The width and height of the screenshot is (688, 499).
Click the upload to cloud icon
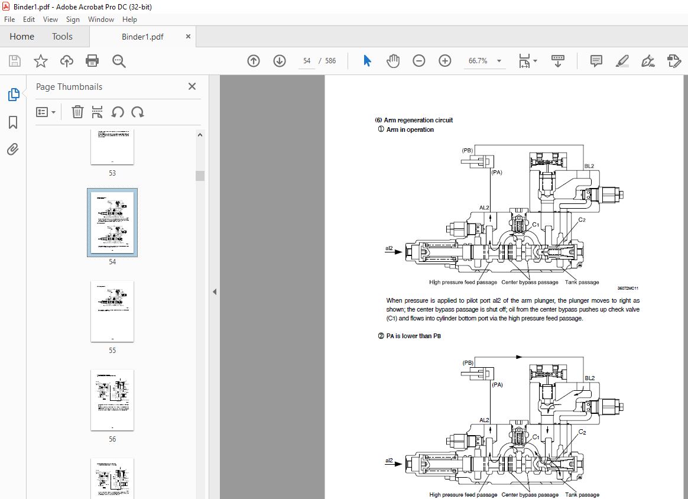coord(67,61)
